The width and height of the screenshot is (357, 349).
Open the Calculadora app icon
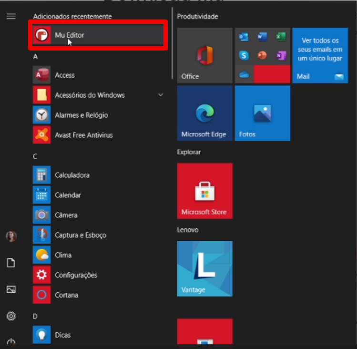[41, 175]
